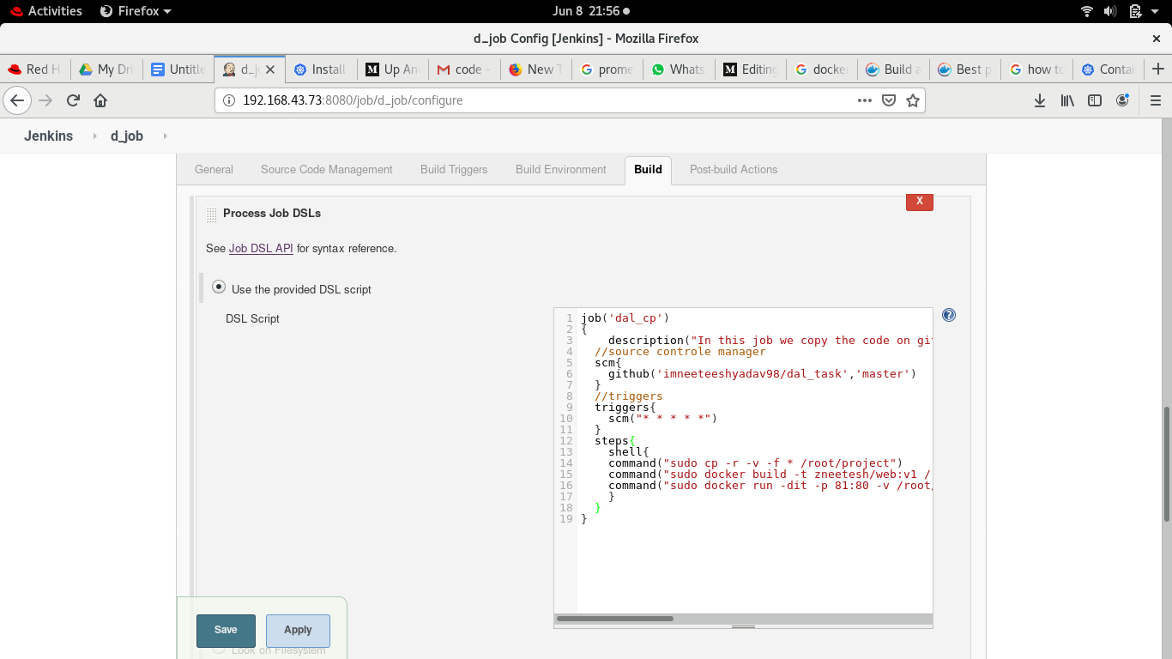1172x659 pixels.
Task: Switch to the 'Up An' Medium tab
Action: pyautogui.click(x=392, y=70)
